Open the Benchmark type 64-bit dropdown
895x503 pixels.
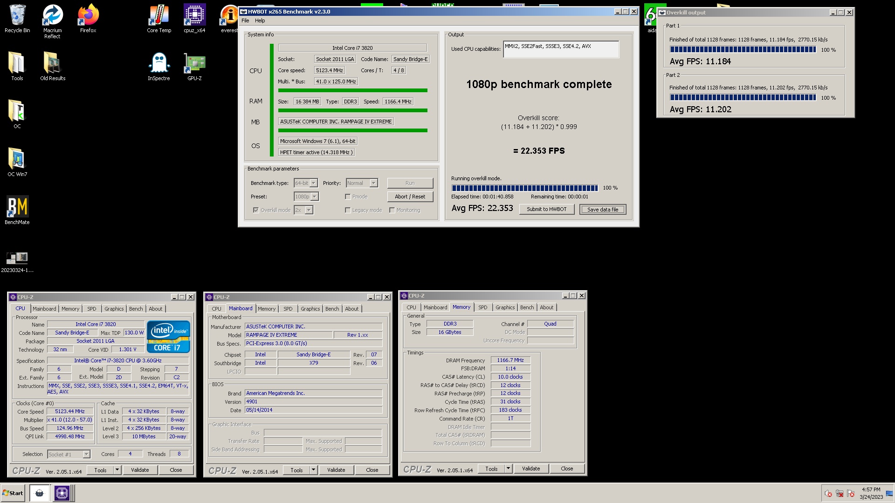[306, 183]
